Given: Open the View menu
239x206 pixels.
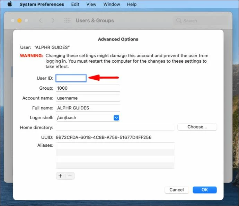Looking at the screenshot, I should pyautogui.click(x=91, y=4).
